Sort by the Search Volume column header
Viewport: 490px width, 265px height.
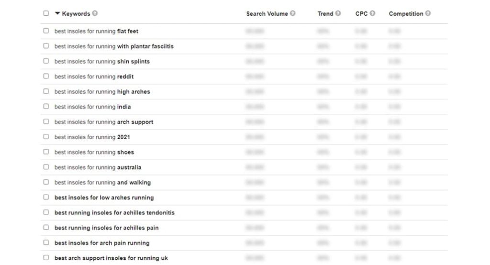coord(267,14)
